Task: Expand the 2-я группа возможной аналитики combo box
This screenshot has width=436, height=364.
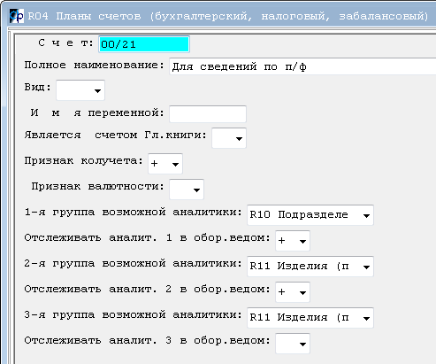Action: pos(310,267)
